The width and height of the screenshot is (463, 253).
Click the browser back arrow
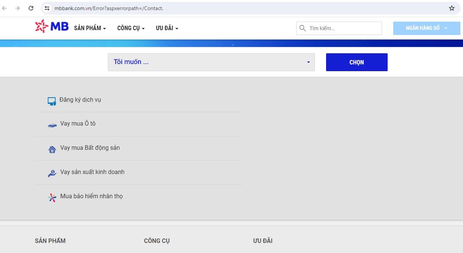pyautogui.click(x=4, y=8)
